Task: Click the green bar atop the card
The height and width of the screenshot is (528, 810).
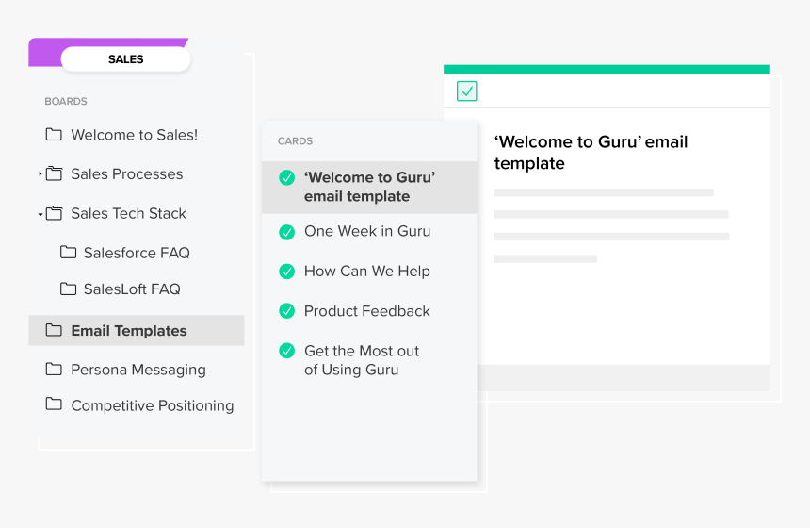Action: 607,69
